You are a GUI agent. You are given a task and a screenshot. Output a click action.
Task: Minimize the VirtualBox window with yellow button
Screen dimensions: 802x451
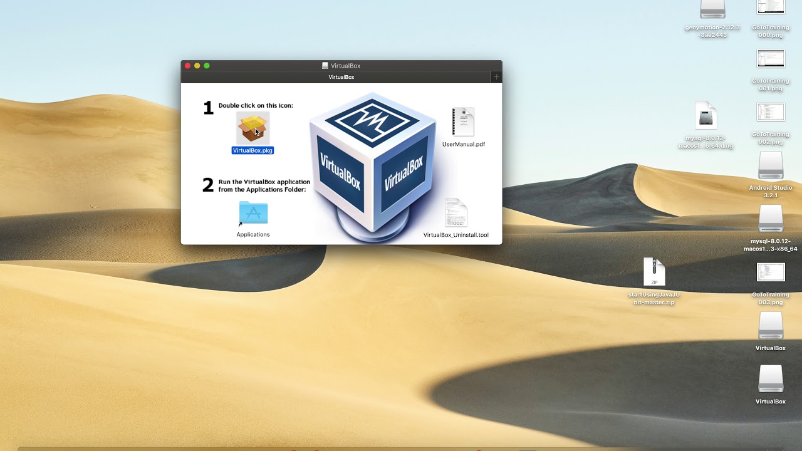197,66
